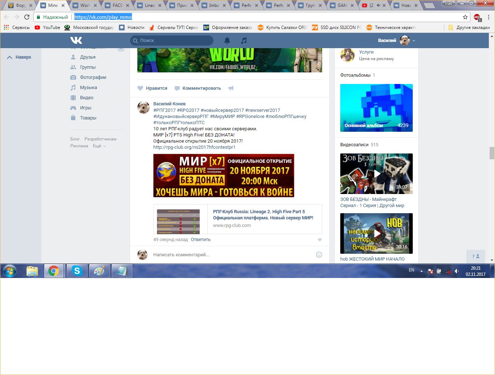Image resolution: width=495 pixels, height=375 pixels.
Task: Open the YouTube bookmark
Action: 47,28
